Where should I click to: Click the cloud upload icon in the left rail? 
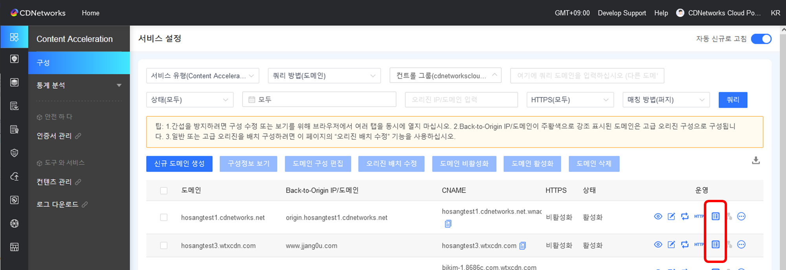[14, 176]
